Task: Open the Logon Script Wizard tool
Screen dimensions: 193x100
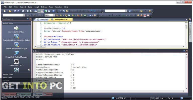Action: [16, 30]
